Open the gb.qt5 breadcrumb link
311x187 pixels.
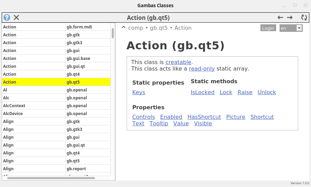click(159, 28)
